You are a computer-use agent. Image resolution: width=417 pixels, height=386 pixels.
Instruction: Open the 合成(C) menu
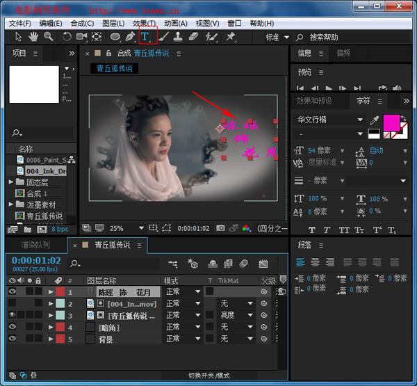pos(82,24)
